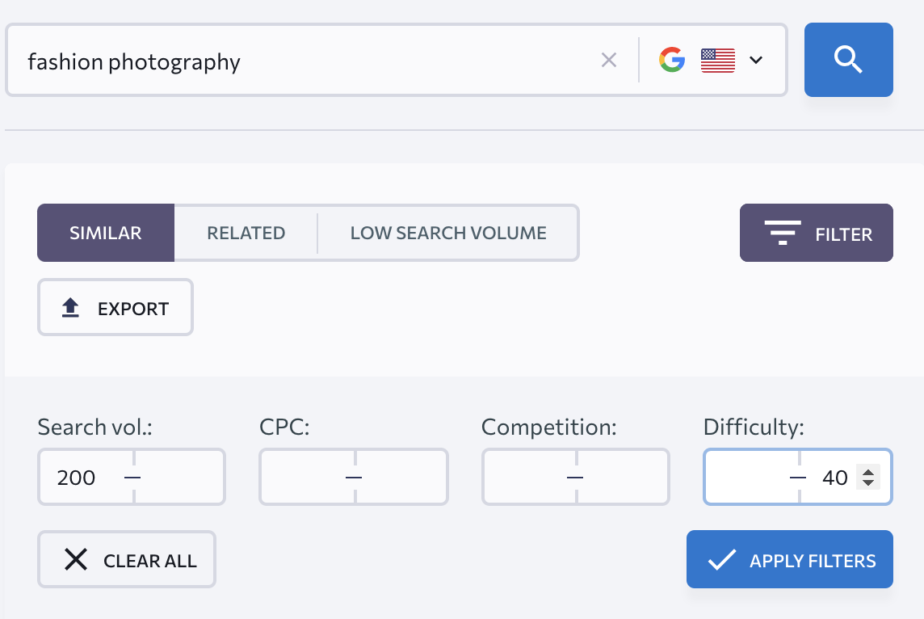924x619 pixels.
Task: Select the SIMILAR results tab
Action: (x=105, y=233)
